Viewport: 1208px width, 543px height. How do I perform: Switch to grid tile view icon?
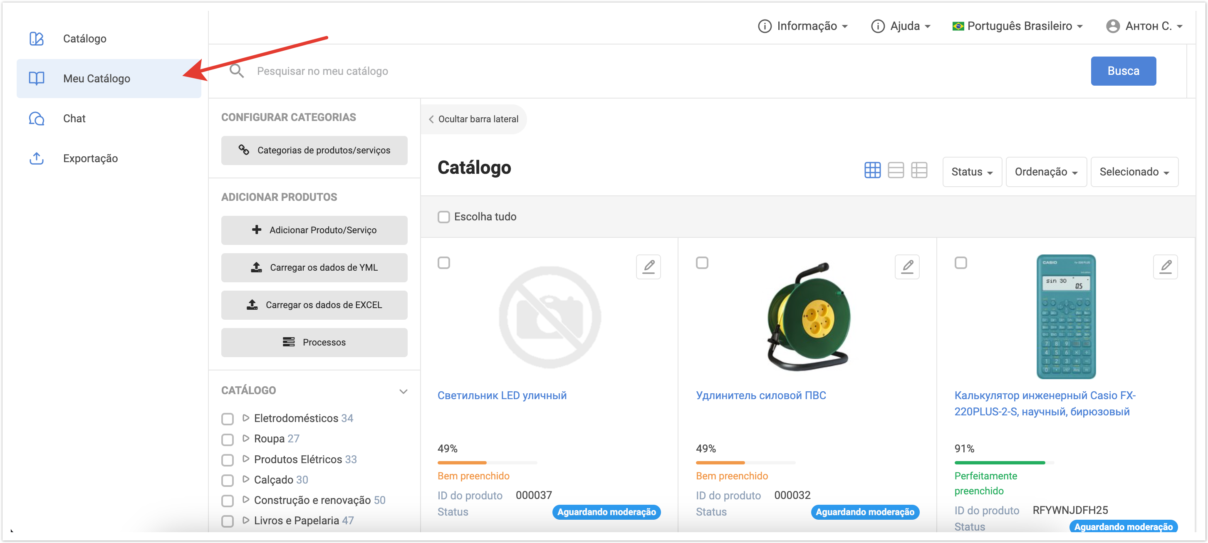click(x=872, y=170)
